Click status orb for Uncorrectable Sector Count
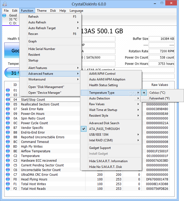Screen dimensions: 184x201 [8, 170]
